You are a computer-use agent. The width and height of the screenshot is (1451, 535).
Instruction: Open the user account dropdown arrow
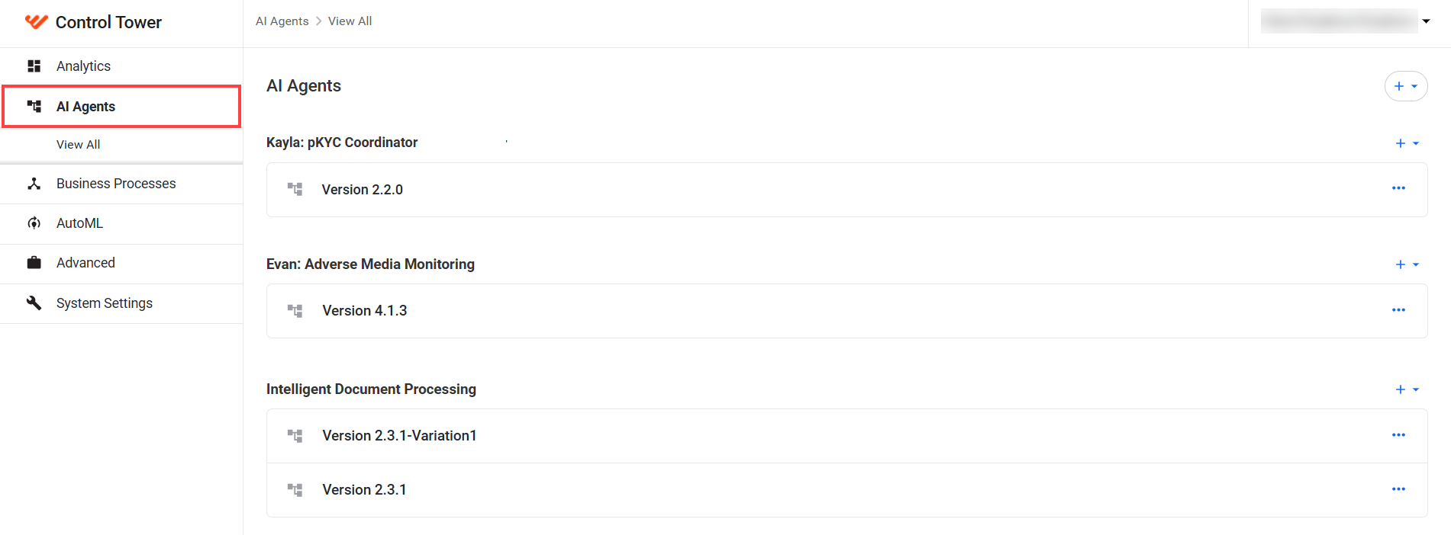pos(1426,21)
